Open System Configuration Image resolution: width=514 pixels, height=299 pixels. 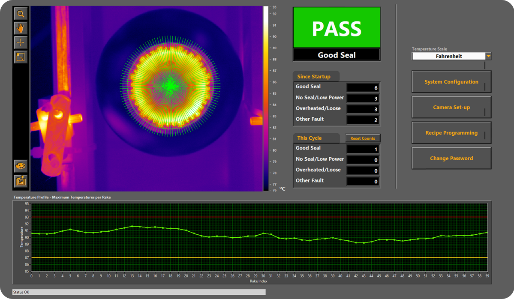click(x=451, y=81)
